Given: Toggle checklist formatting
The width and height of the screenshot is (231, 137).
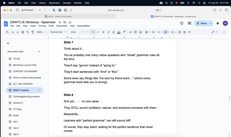Looking at the screenshot, I should tap(159, 32).
